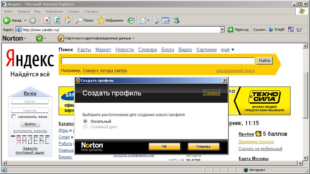Click the Norton green checkmark status icon

coord(39,38)
